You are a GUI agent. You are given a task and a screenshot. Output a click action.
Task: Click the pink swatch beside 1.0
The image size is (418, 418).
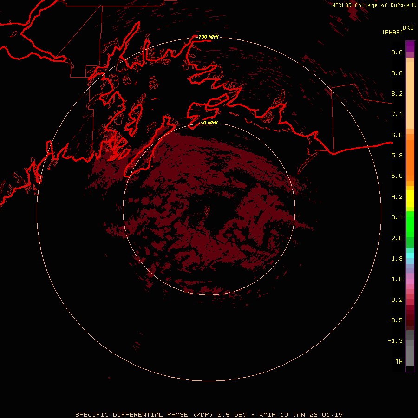(410, 281)
